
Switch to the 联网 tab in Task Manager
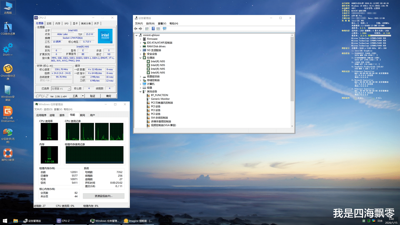coord(82,115)
